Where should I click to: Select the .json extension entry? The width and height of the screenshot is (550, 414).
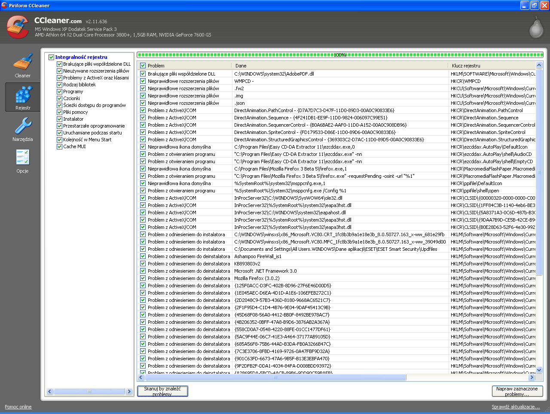239,103
